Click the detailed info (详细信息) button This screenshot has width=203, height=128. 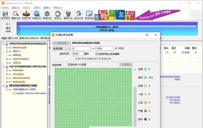(x=126, y=65)
